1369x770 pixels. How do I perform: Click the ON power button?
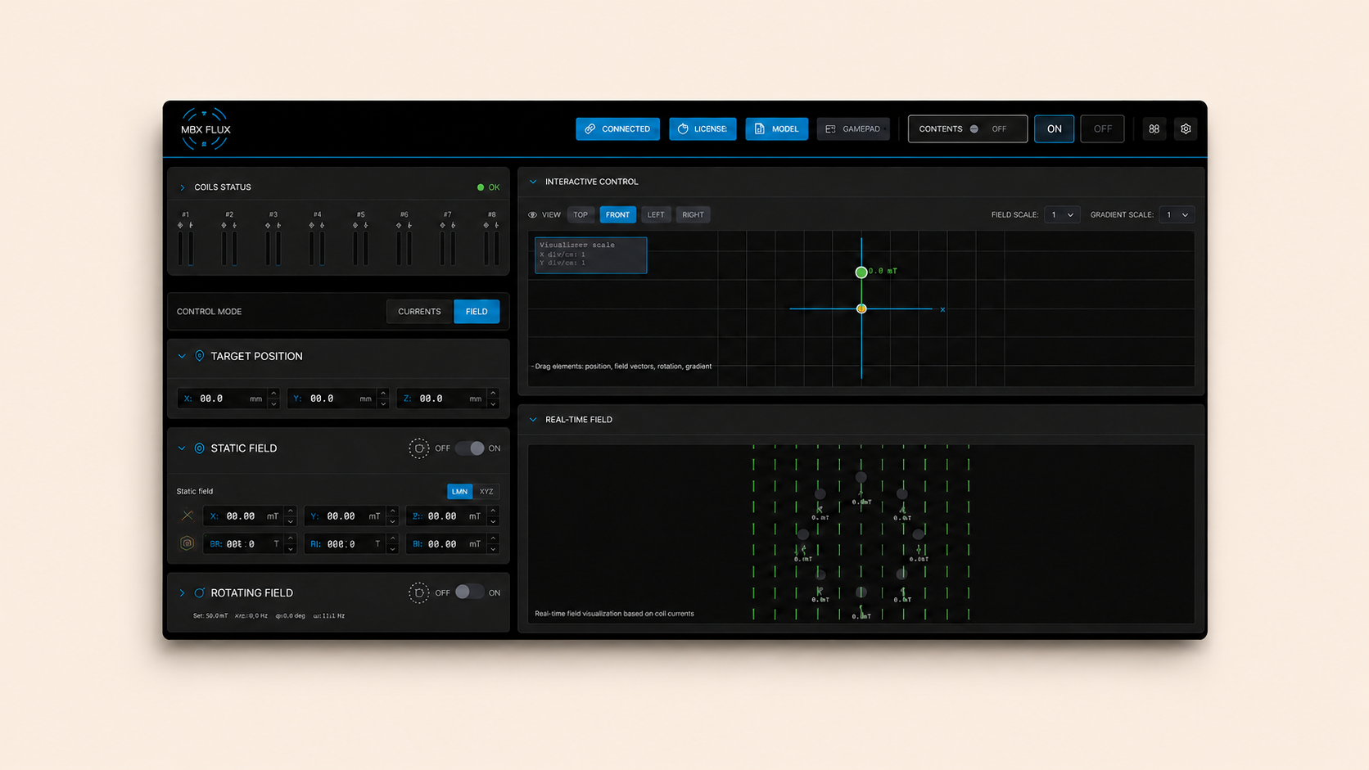point(1054,129)
